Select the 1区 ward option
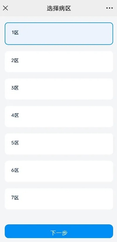117x242 pixels. coord(59,34)
